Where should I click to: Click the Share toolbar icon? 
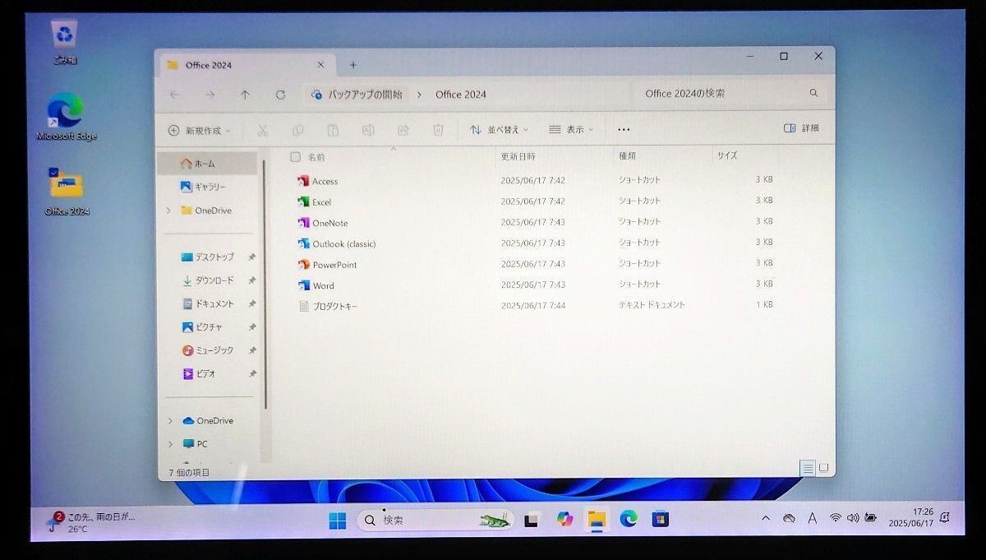(403, 130)
